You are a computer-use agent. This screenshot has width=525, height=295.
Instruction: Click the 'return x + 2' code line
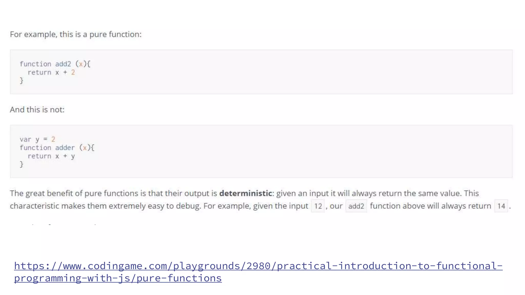51,72
